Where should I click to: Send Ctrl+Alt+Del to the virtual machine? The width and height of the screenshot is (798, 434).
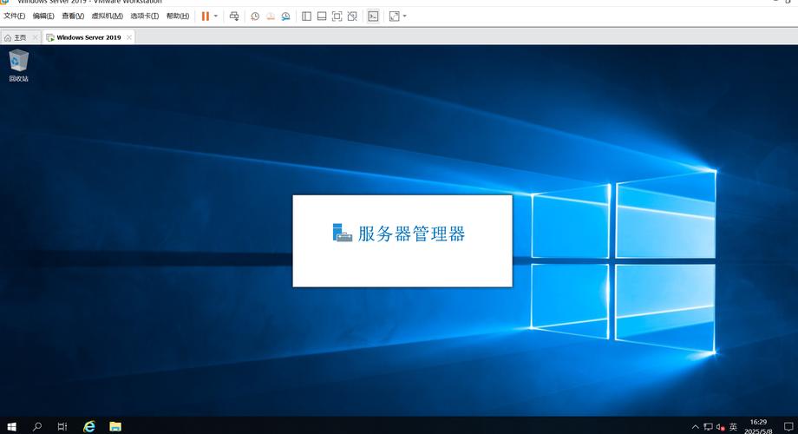(234, 16)
